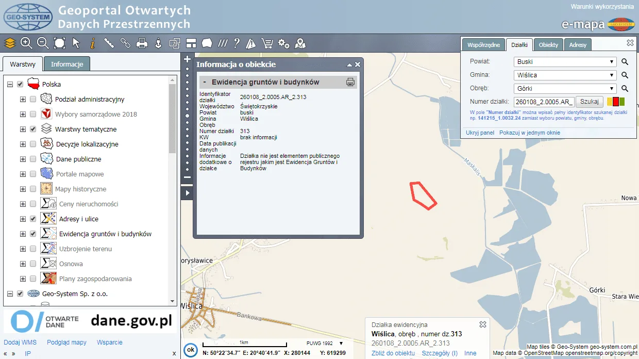The height and width of the screenshot is (359, 639).
Task: Open the Obręb dropdown showing Górki
Action: point(565,89)
